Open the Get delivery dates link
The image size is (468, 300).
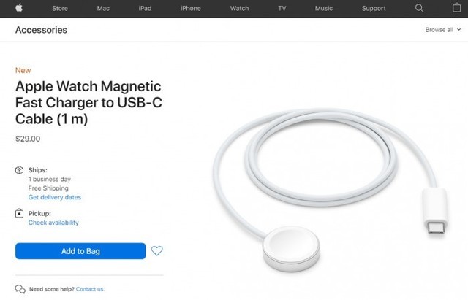click(x=55, y=197)
